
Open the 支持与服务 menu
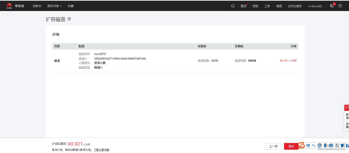(295, 6)
